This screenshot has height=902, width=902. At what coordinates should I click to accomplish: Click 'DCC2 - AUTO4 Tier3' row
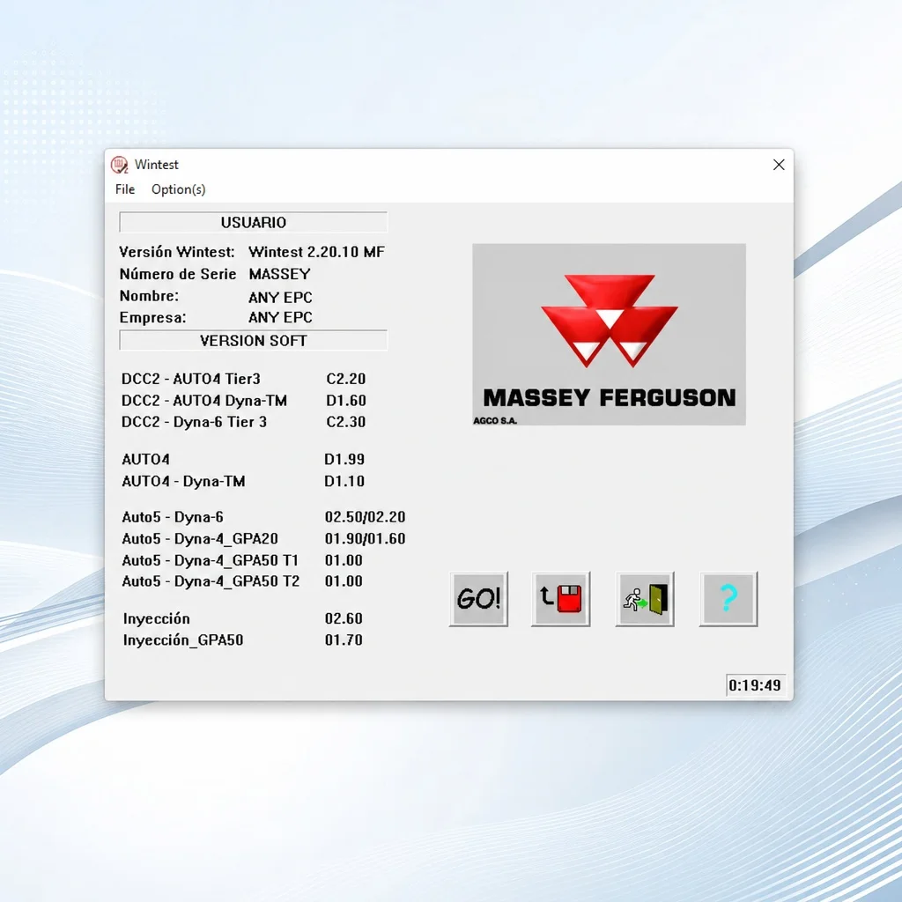tap(191, 379)
